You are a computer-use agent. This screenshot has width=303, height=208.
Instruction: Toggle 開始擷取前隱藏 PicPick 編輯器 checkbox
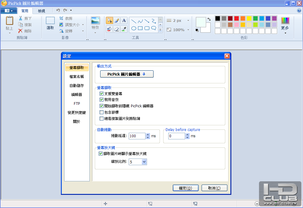[101, 106]
